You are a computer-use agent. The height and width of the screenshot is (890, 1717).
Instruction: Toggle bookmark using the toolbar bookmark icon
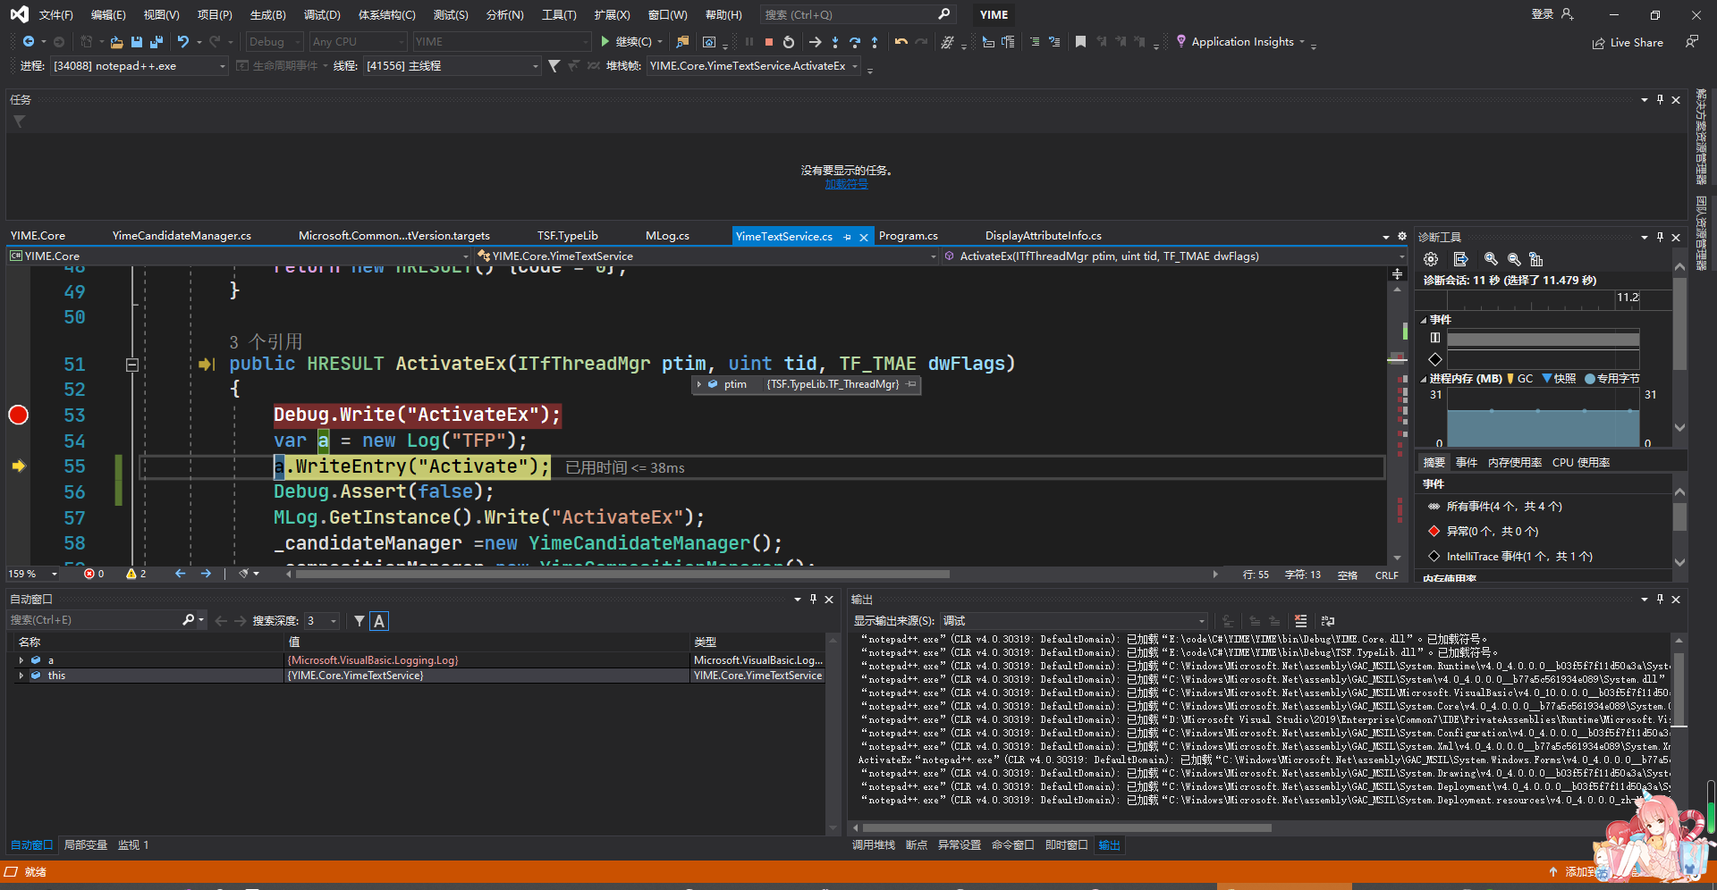point(1080,42)
